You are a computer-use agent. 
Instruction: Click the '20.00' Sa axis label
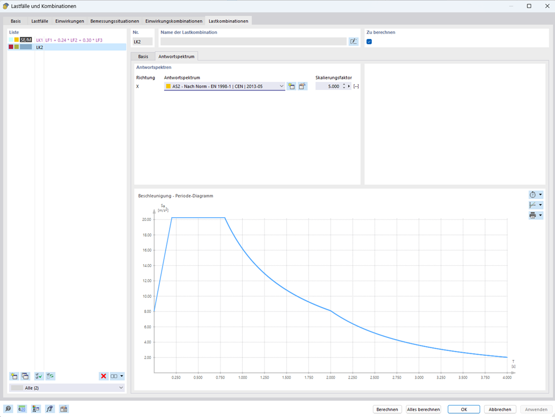(x=146, y=219)
